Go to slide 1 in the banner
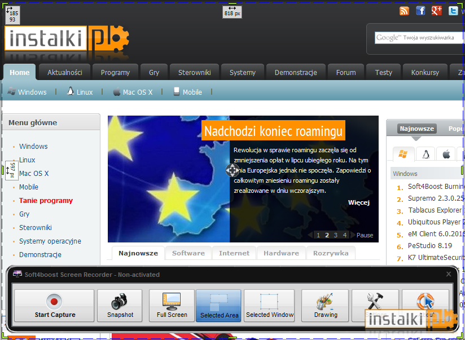 318,235
